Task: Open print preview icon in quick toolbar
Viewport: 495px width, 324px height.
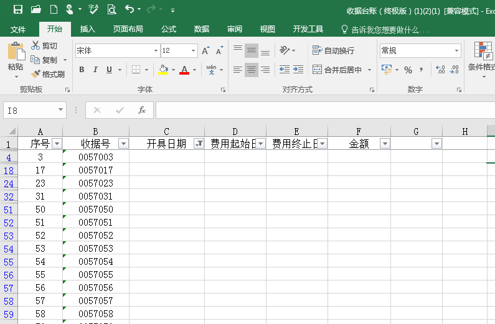Action: click(111, 9)
